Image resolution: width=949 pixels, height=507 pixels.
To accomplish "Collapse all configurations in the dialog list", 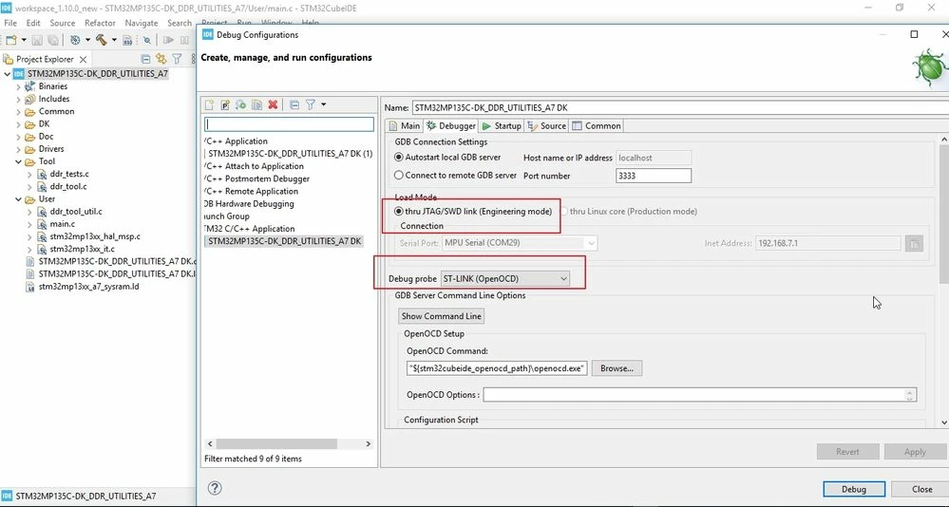I will point(294,104).
